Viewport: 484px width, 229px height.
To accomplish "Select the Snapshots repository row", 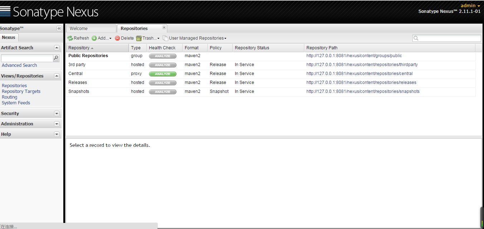I will tap(271, 92).
